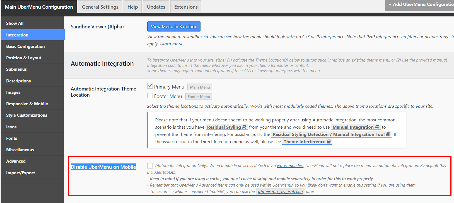Open the Fonts settings section
The height and width of the screenshot is (203, 454).
pos(32,138)
